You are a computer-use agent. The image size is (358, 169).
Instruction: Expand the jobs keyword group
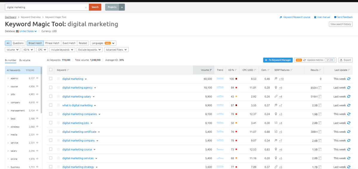click(8, 94)
